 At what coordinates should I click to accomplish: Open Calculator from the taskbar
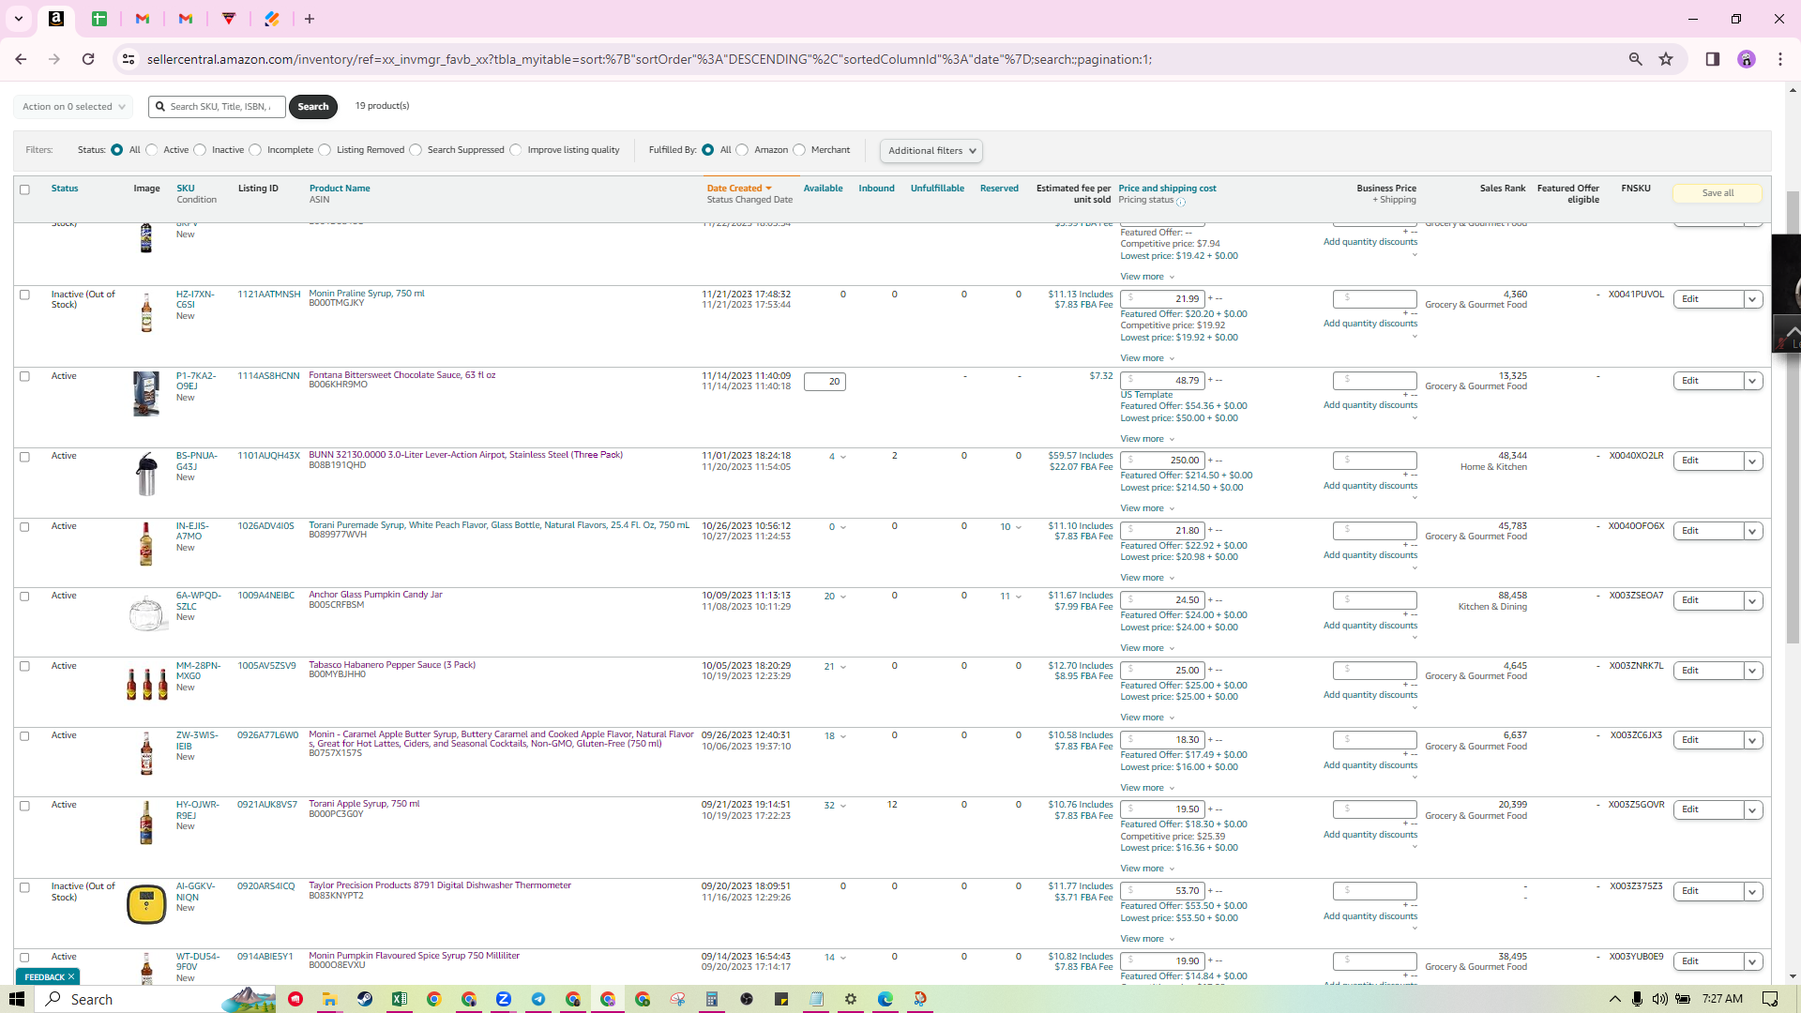pyautogui.click(x=712, y=999)
